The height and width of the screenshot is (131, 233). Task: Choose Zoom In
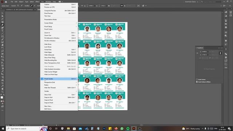59,33
